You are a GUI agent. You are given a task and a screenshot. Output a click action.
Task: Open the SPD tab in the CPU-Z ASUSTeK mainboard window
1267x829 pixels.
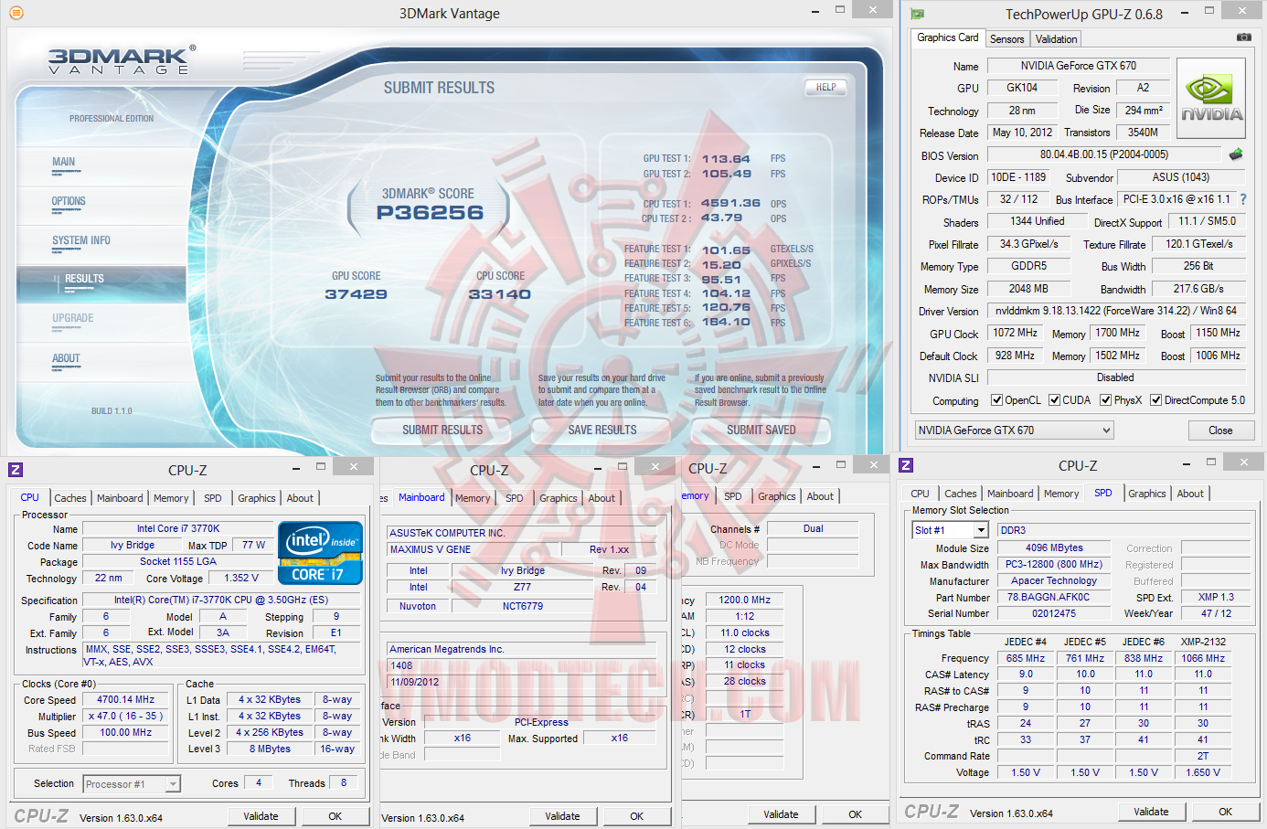515,498
